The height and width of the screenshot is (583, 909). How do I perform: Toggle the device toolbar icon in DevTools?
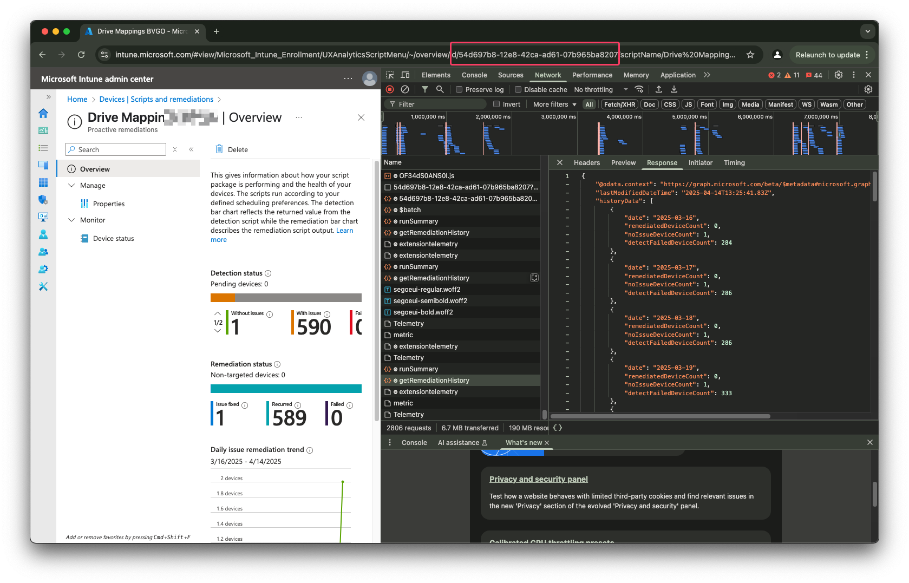[405, 75]
